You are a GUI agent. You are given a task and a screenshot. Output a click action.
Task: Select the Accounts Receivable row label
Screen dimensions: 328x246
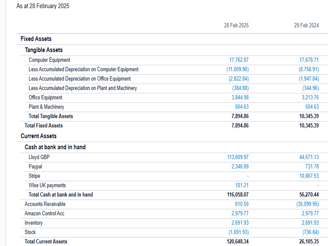tap(45, 204)
